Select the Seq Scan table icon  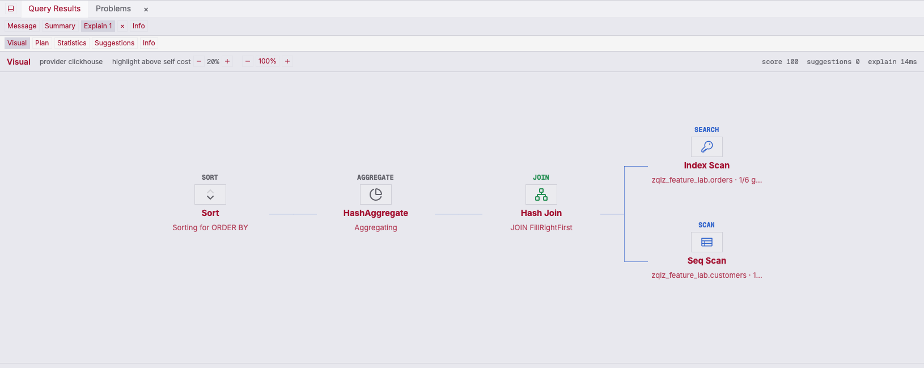[x=707, y=242]
